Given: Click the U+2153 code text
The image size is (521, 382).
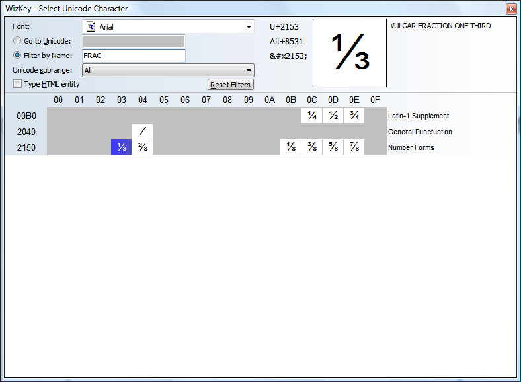Looking at the screenshot, I should coord(284,27).
